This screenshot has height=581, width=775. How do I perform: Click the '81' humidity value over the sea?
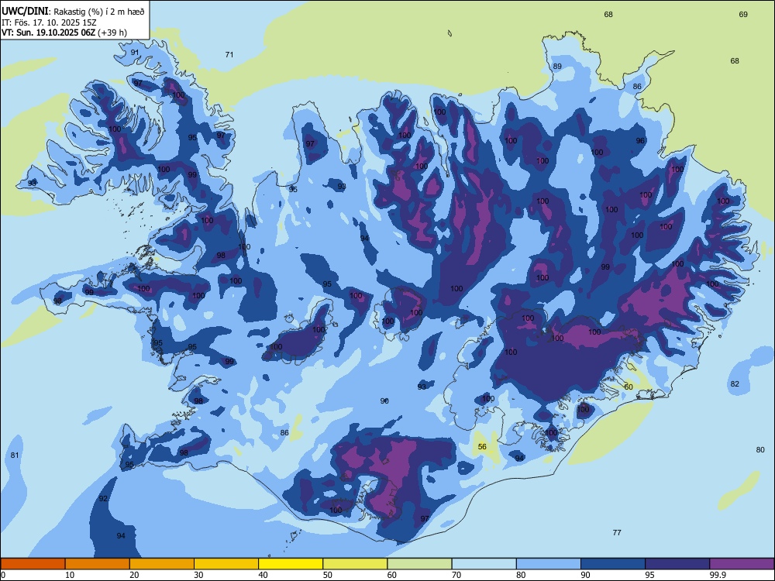coord(15,455)
